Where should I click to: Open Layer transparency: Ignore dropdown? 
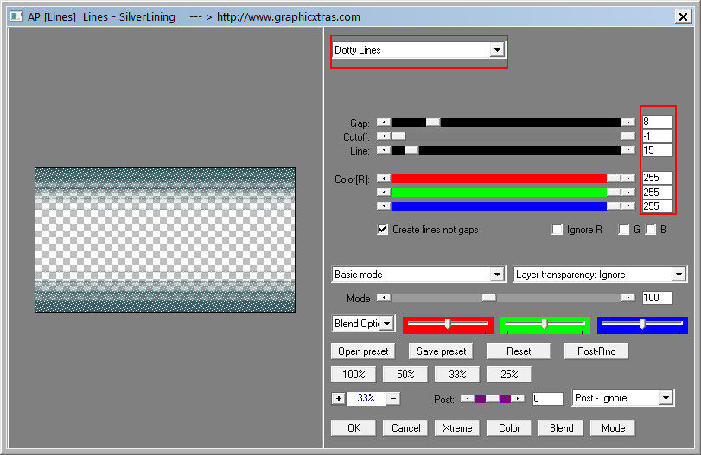pos(678,275)
